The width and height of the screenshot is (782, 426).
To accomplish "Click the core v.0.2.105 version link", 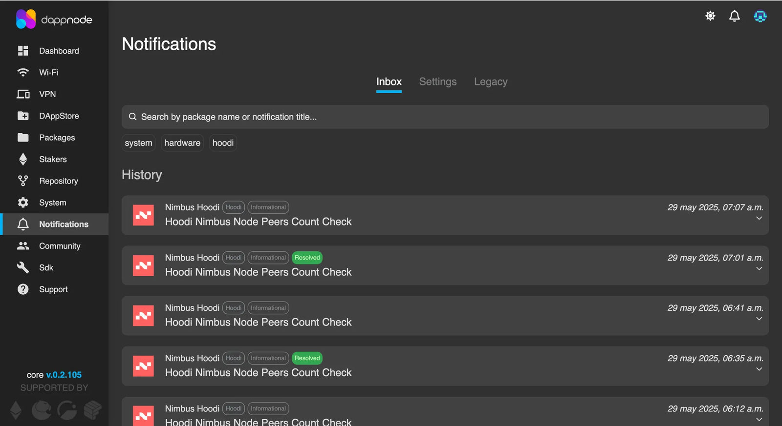I will (x=64, y=375).
